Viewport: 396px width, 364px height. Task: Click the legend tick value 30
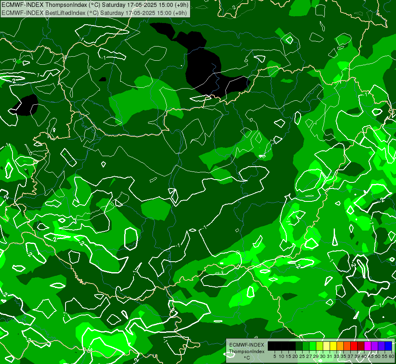pos(323,356)
